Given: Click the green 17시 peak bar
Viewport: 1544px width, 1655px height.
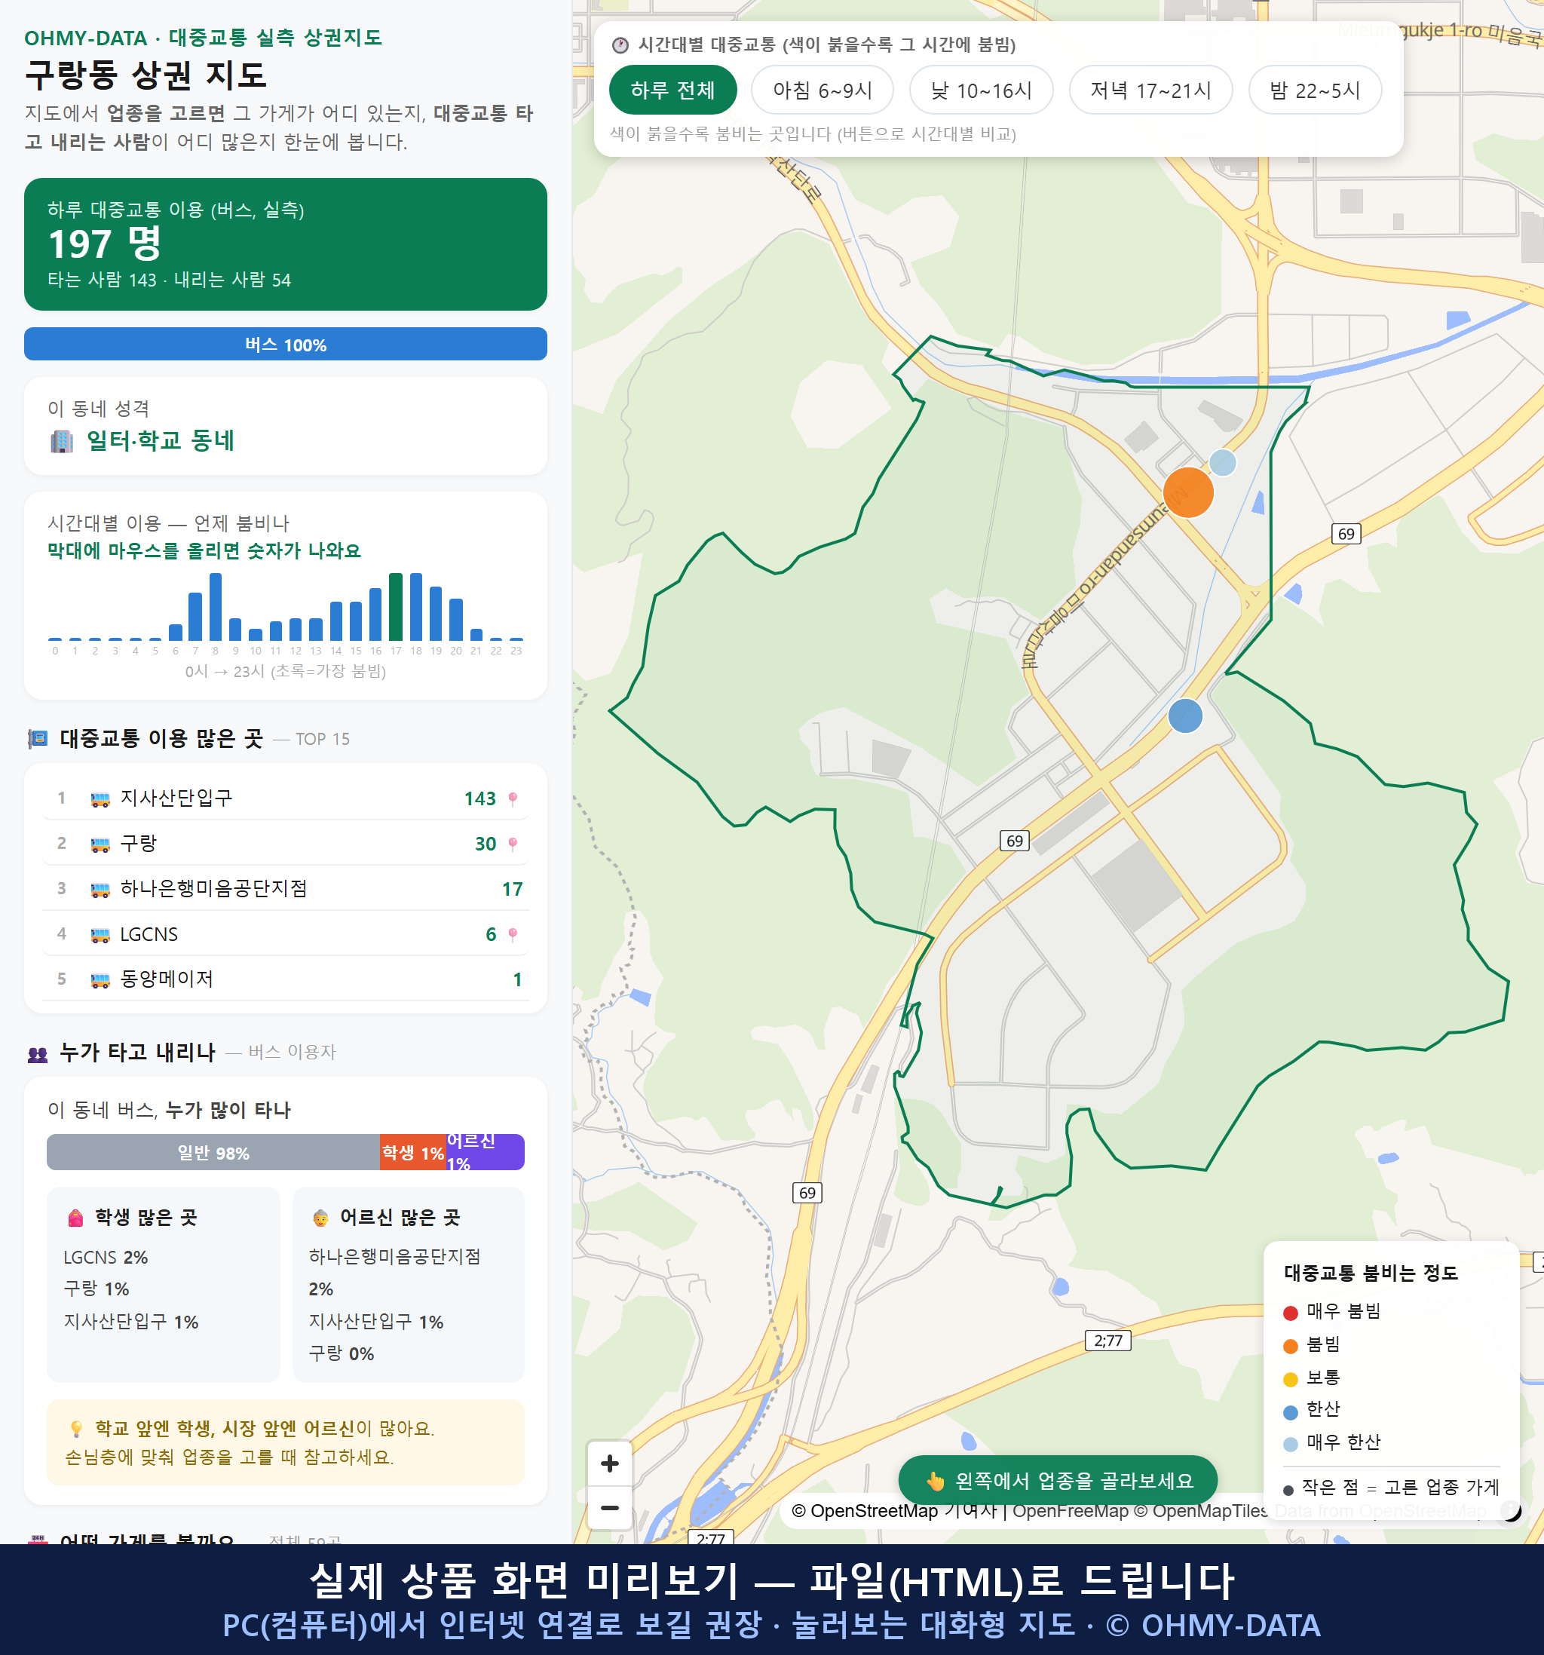Looking at the screenshot, I should pos(397,607).
